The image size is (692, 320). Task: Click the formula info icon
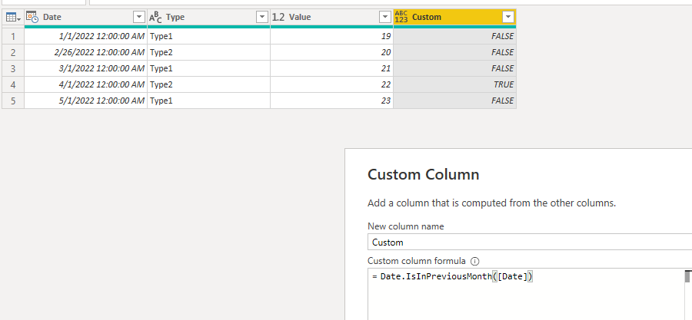tap(475, 261)
